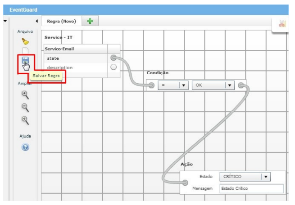The height and width of the screenshot is (205, 295).
Task: Open the OK value dropdown
Action: tap(229, 85)
